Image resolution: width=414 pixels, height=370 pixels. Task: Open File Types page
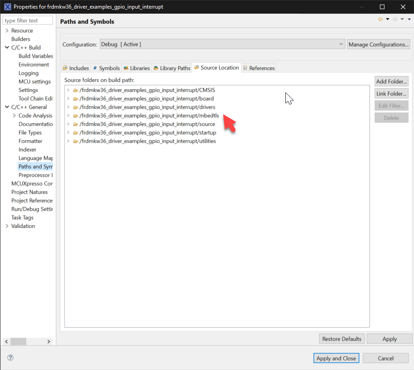pos(30,132)
